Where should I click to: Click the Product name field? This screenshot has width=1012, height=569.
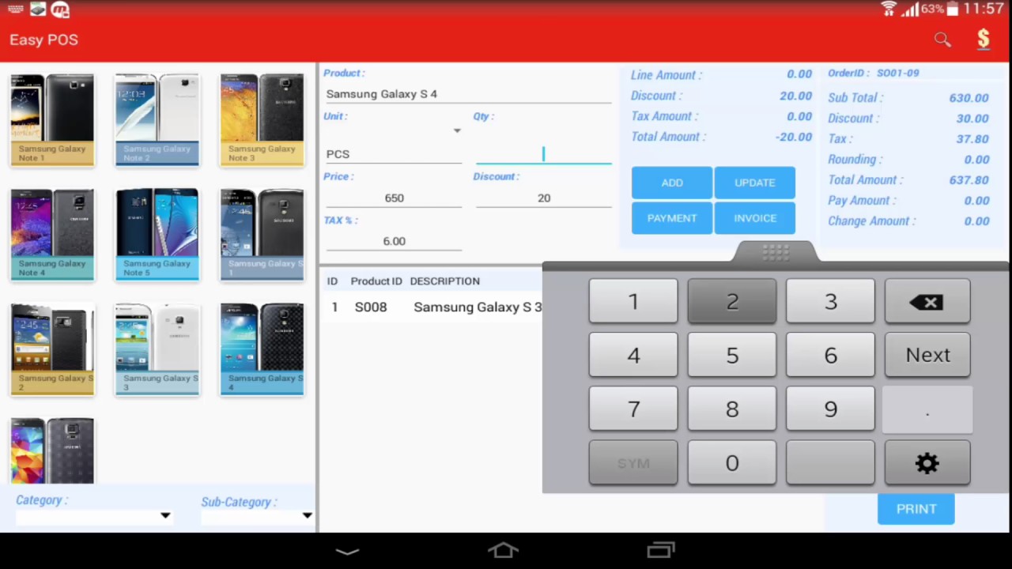[x=468, y=93]
